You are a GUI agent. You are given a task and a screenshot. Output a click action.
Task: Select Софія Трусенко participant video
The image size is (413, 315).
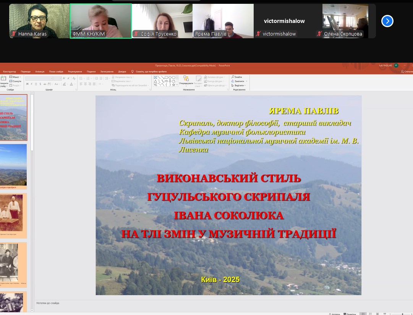tap(162, 21)
